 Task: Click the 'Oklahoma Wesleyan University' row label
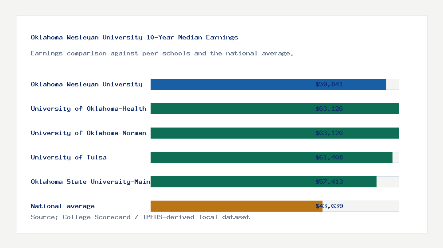(86, 84)
